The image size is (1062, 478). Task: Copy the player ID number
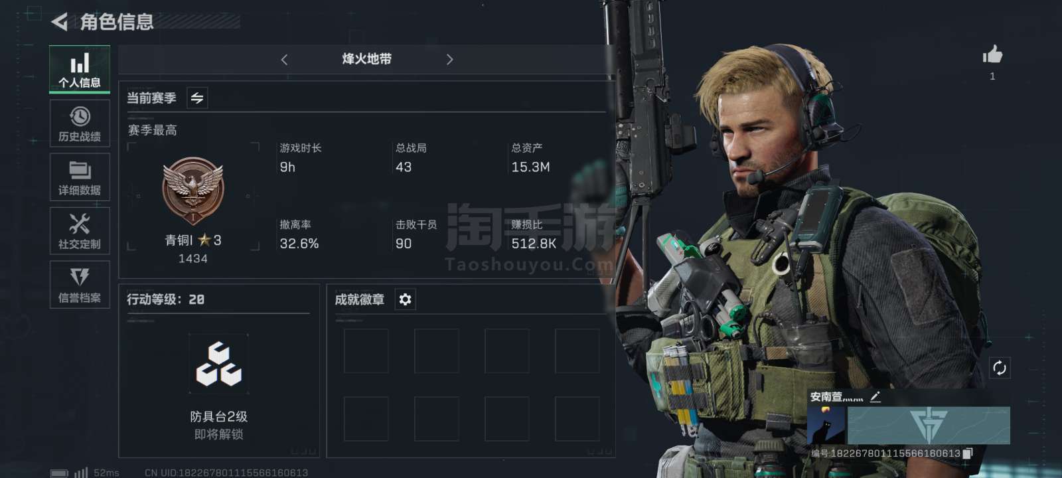[x=968, y=453]
